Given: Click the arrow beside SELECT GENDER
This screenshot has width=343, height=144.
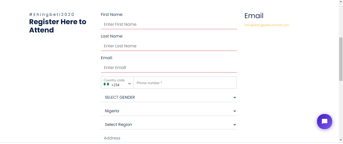Looking at the screenshot, I should pos(234,97).
